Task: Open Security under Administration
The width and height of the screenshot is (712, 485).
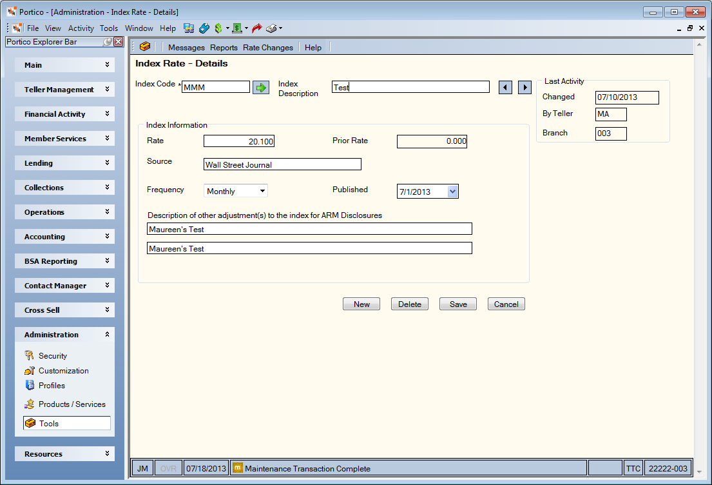Action: coord(53,355)
